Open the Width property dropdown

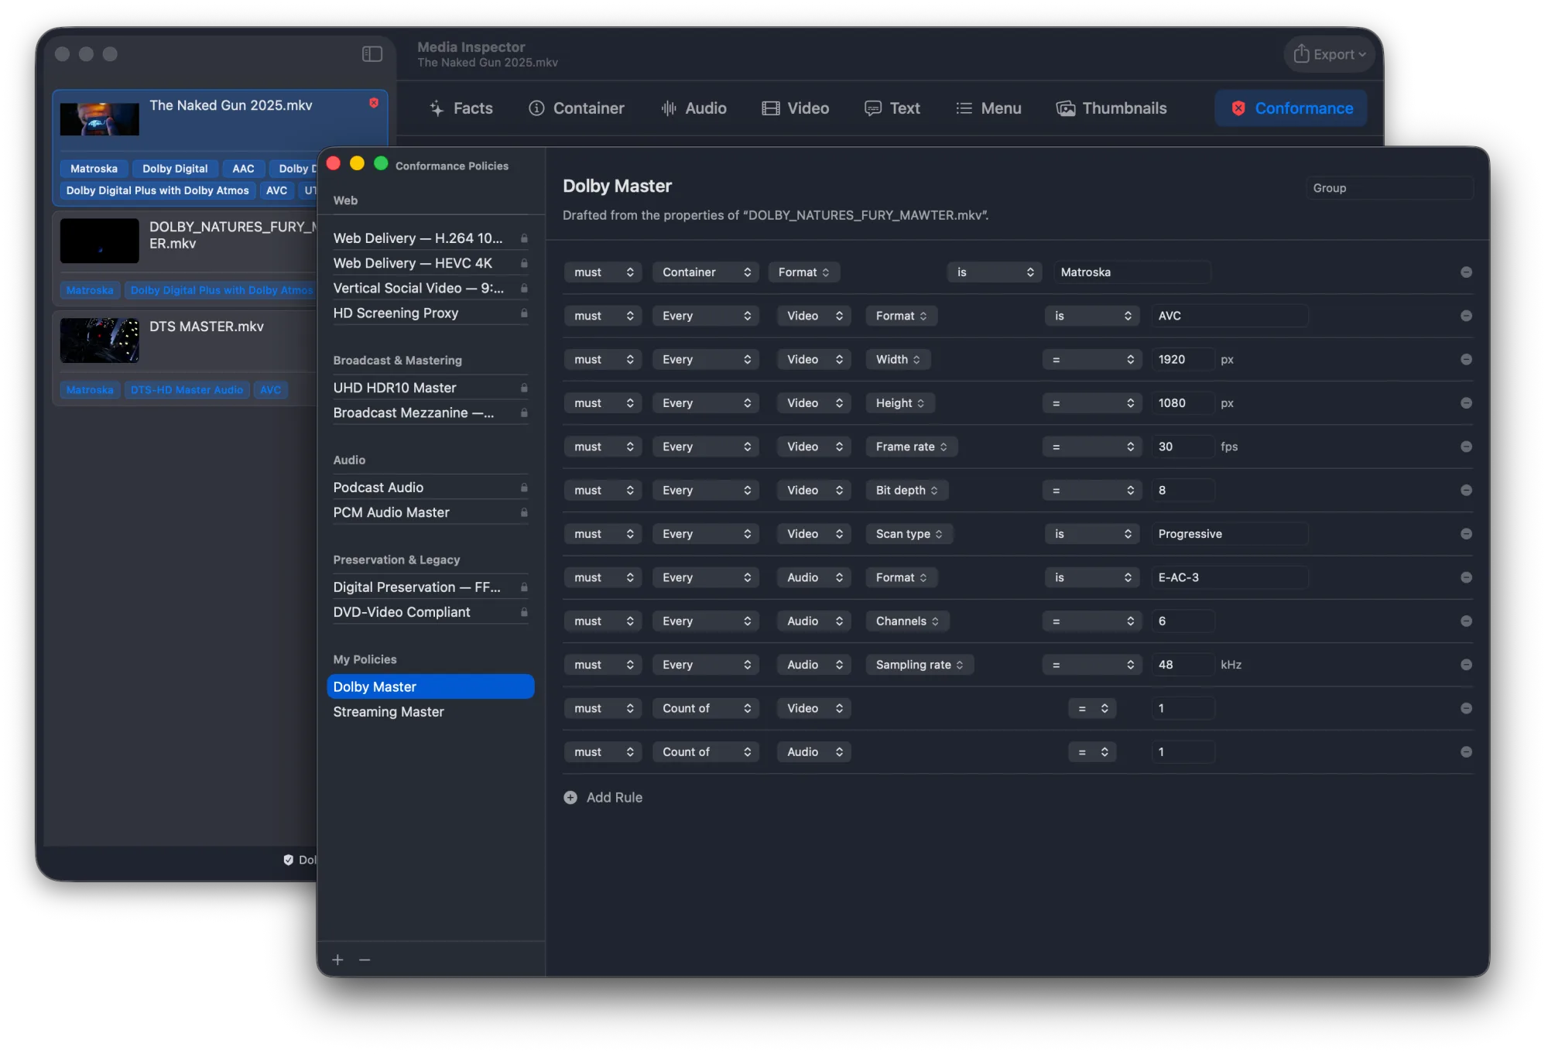pos(898,360)
